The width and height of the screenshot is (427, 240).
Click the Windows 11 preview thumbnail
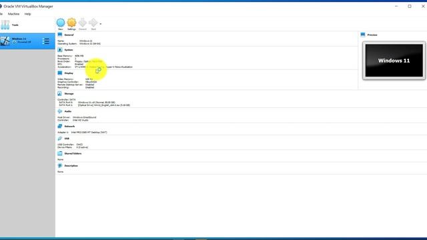pyautogui.click(x=394, y=61)
